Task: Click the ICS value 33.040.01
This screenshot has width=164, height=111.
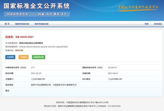Action: (x=112, y=68)
